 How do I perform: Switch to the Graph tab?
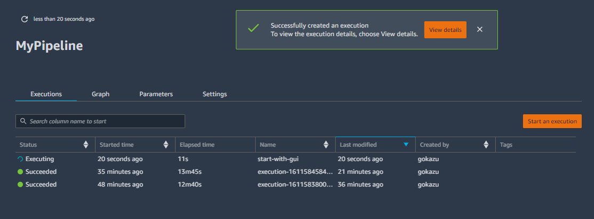tap(100, 94)
